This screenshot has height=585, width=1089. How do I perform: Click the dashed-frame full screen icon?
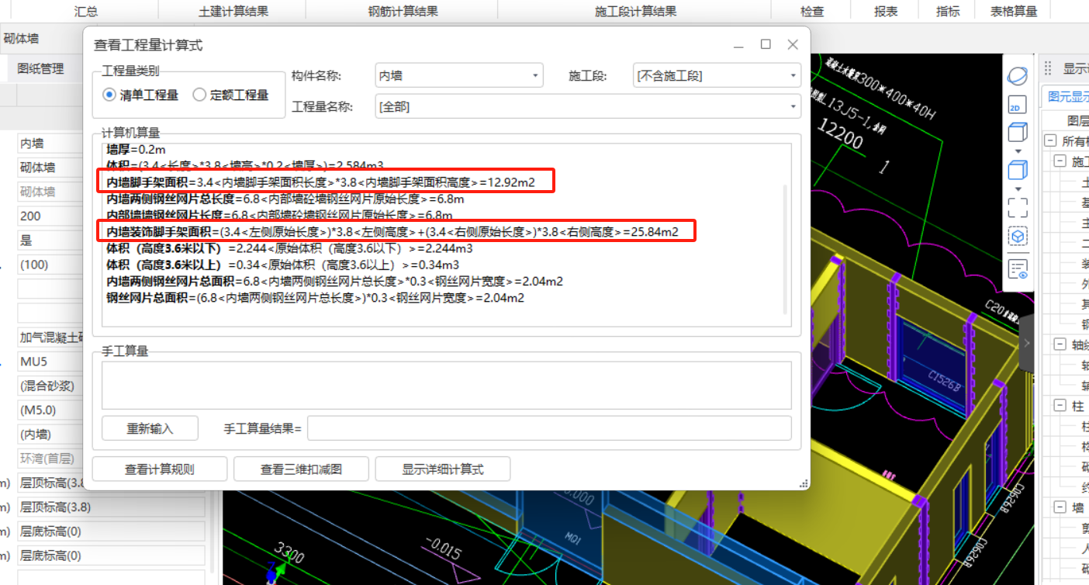pos(1018,207)
